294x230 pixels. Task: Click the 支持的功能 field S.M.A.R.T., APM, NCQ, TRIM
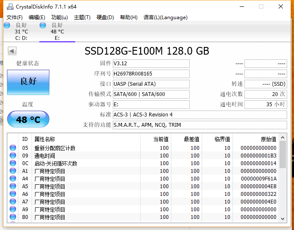click(x=200, y=125)
